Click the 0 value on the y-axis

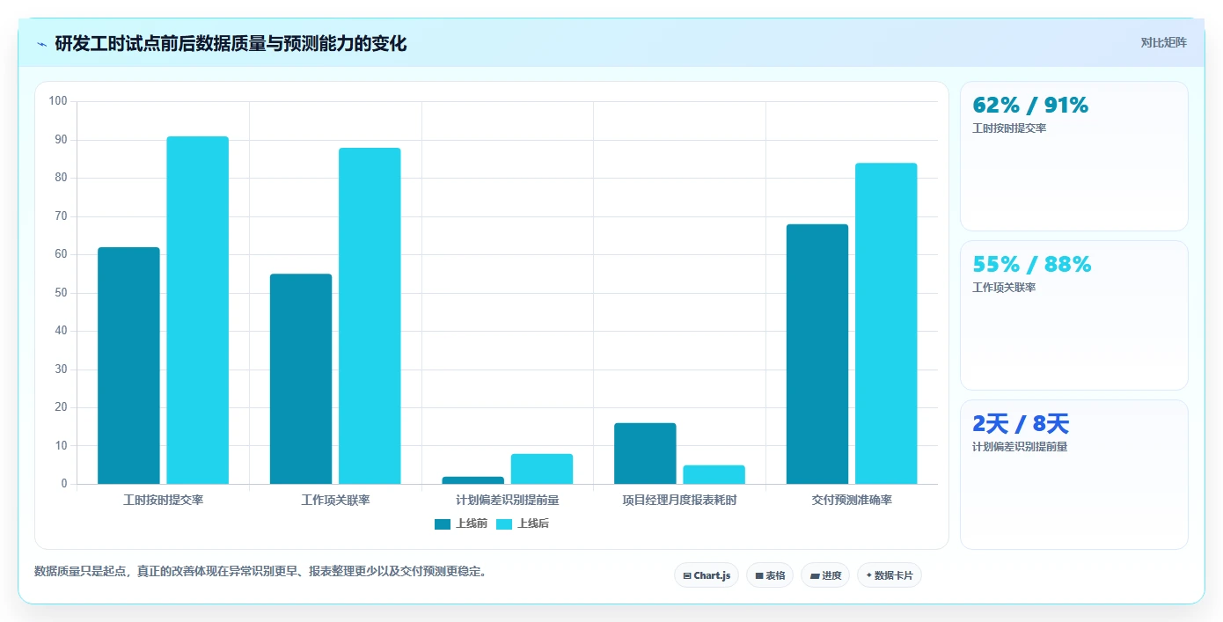64,484
